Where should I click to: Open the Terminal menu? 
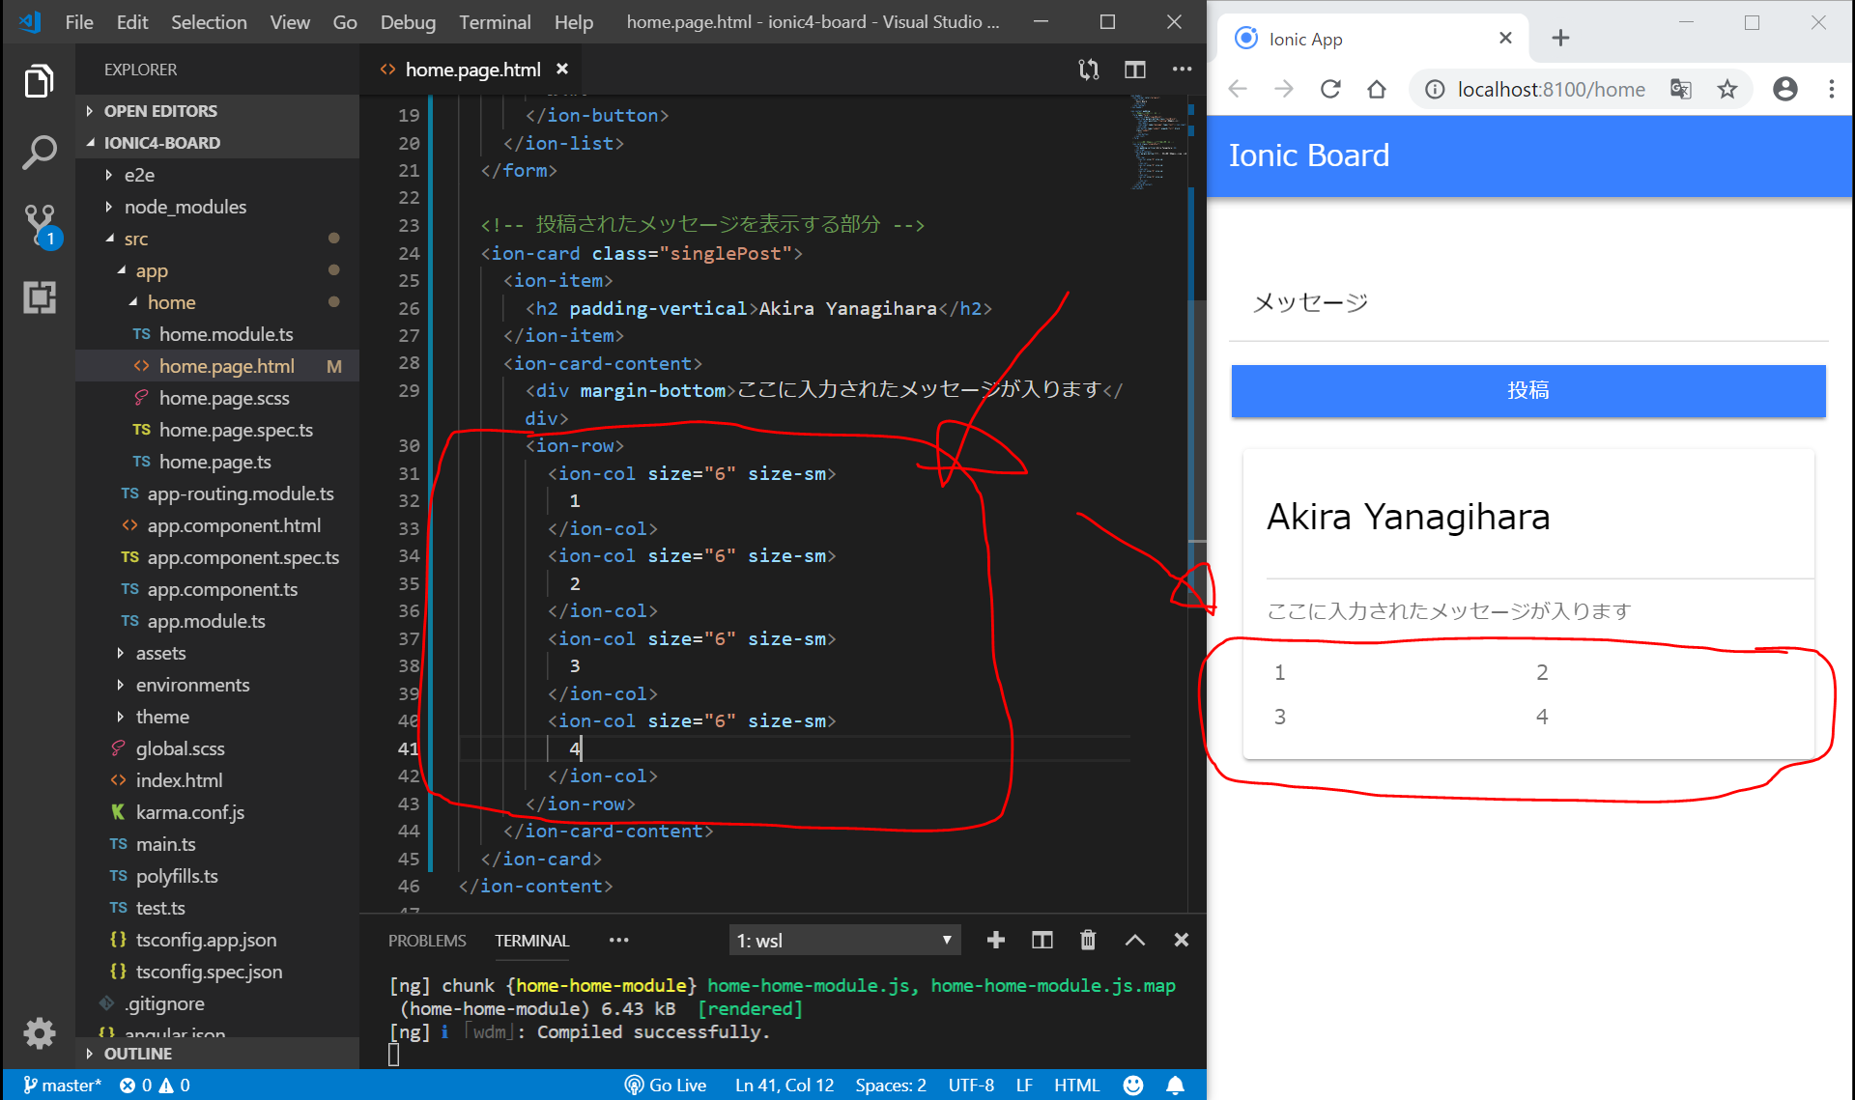[495, 21]
